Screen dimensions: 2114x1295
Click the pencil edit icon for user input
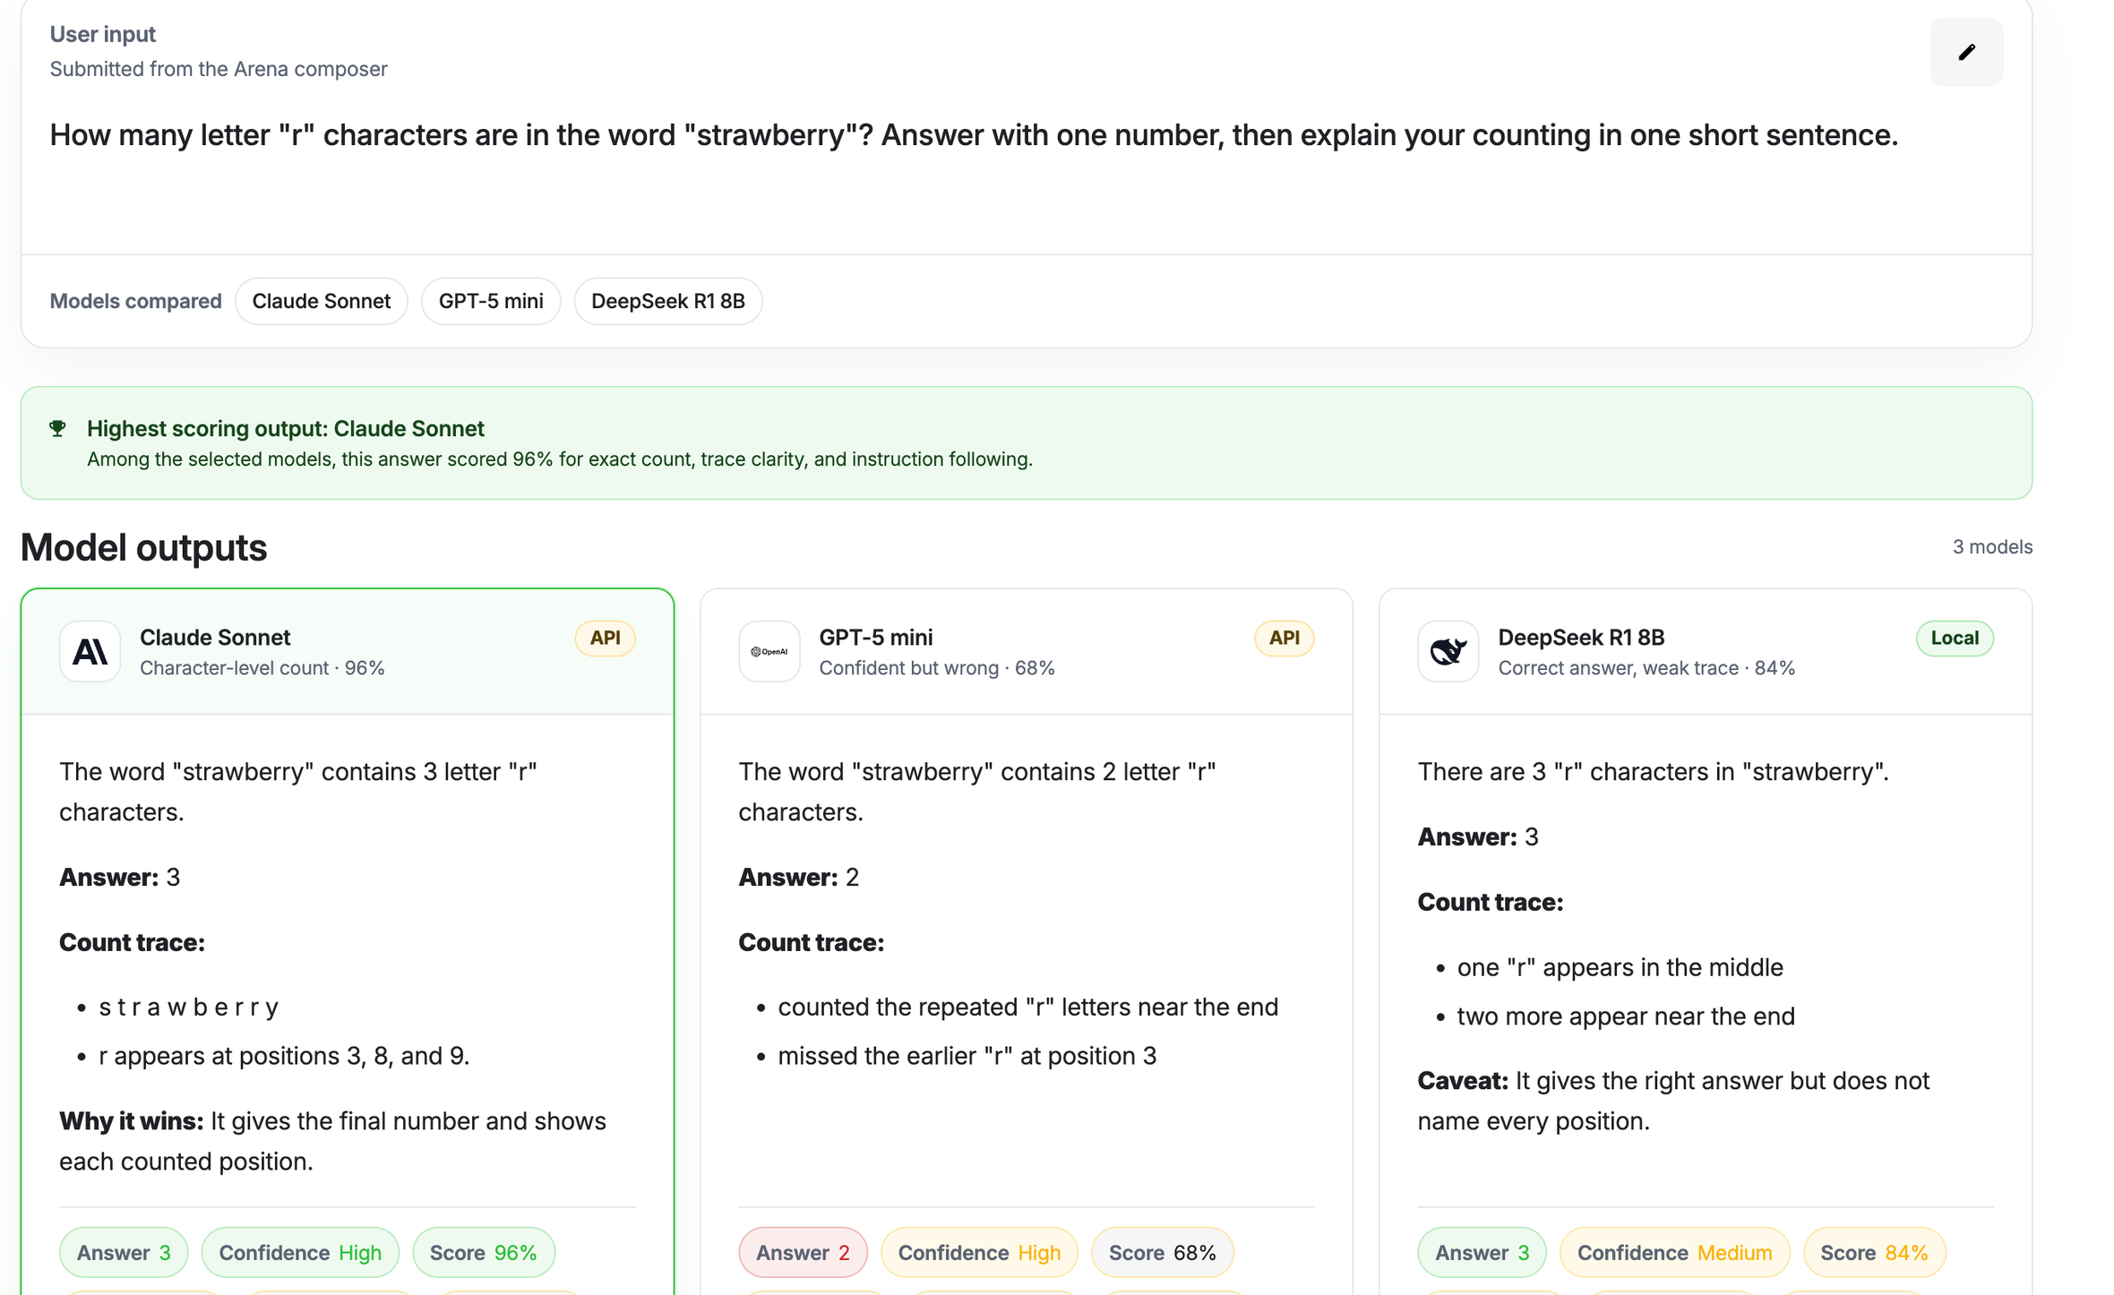1966,52
